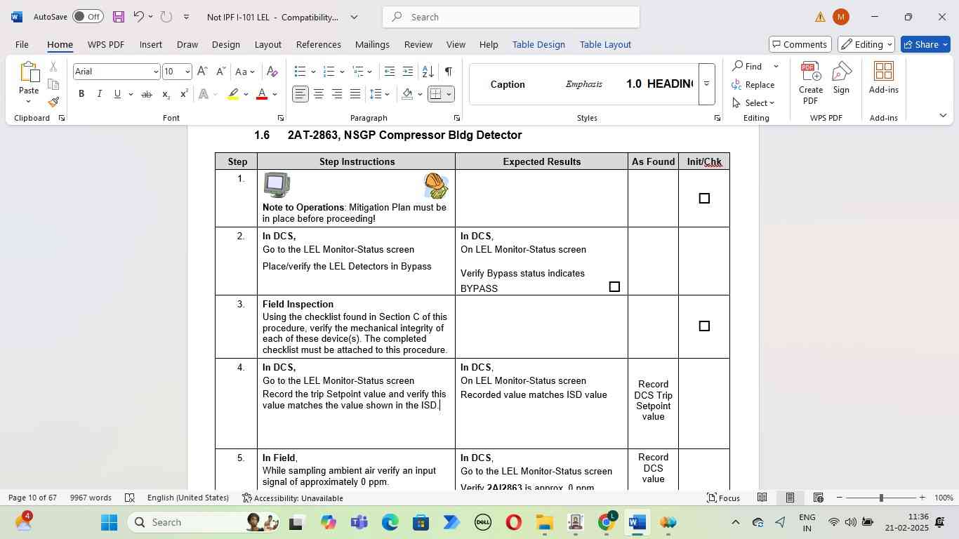This screenshot has height=539, width=959.
Task: Toggle Print Layout view in status bar
Action: (790, 498)
